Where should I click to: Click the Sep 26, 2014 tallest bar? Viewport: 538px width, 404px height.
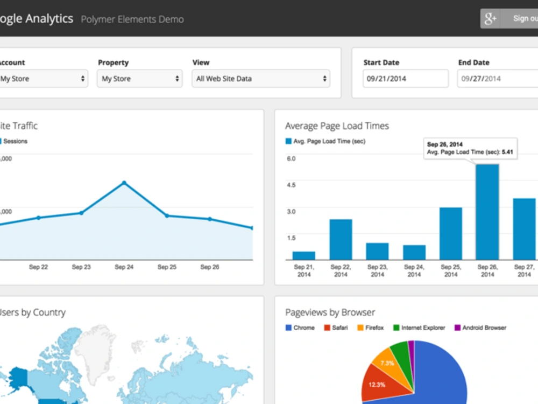[x=487, y=212]
